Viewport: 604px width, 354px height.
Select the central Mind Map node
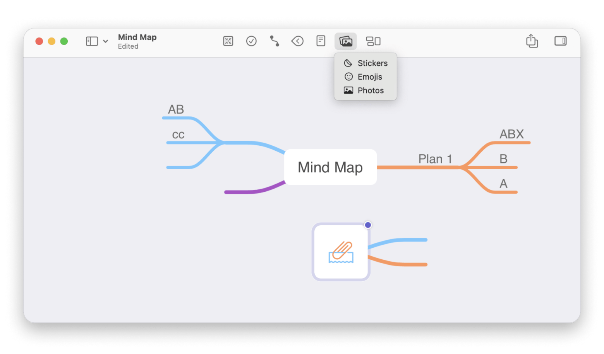pyautogui.click(x=330, y=167)
